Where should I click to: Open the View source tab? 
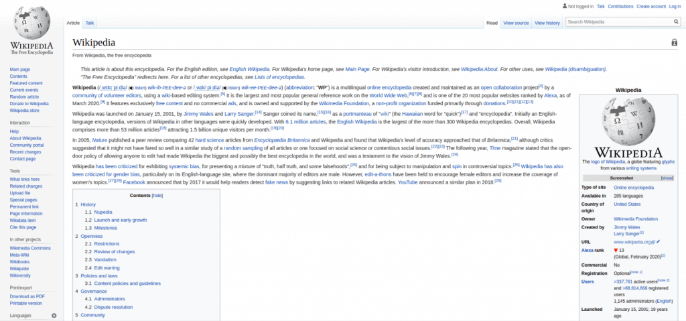(x=516, y=23)
